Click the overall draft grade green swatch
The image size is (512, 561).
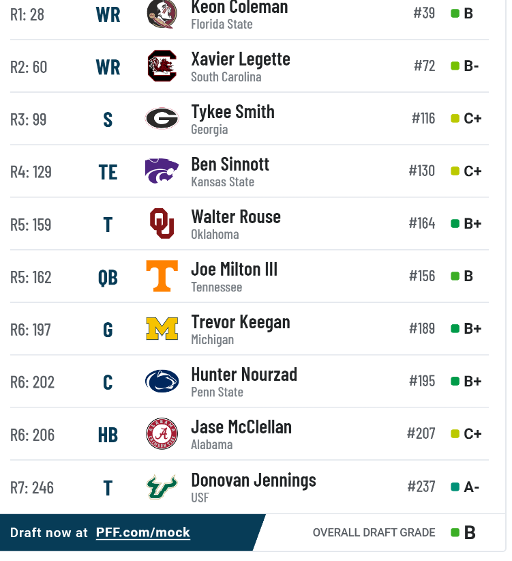click(x=455, y=533)
